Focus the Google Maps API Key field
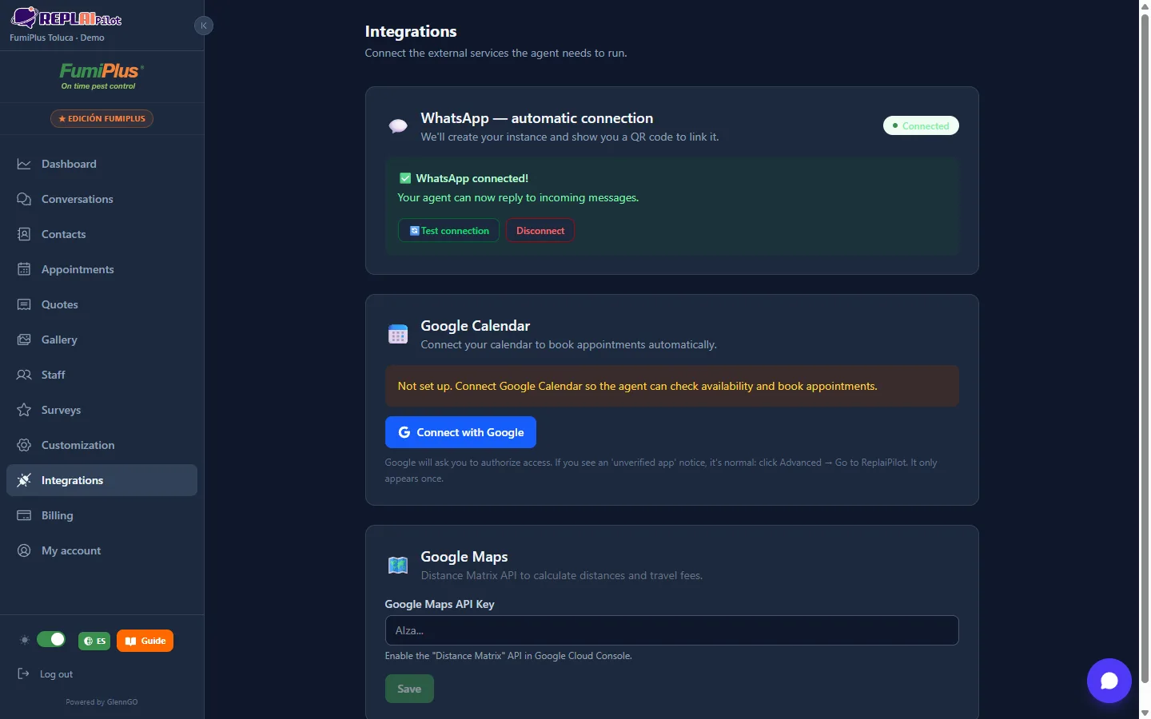The image size is (1151, 719). point(671,630)
